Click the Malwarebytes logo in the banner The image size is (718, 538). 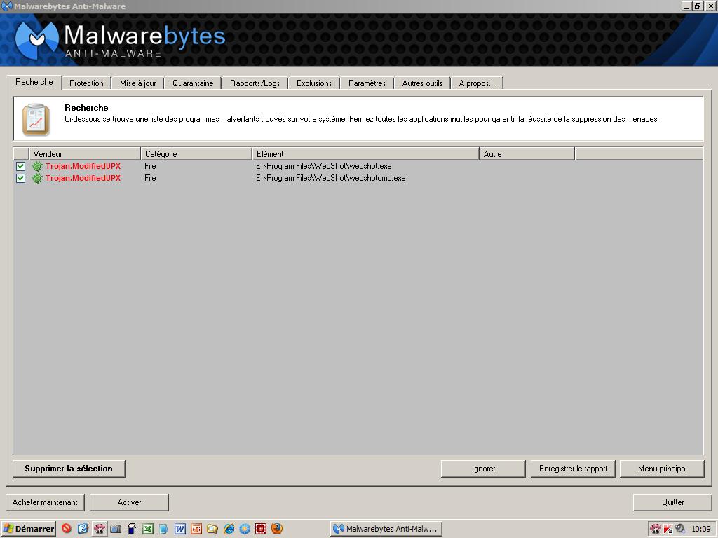(x=37, y=39)
